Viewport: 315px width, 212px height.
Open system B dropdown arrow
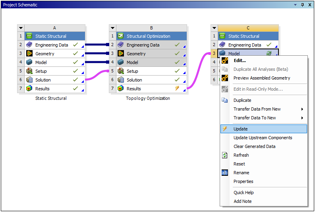pyautogui.click(x=112, y=28)
